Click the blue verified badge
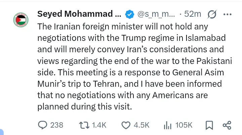242x135 pixels. 129,14
